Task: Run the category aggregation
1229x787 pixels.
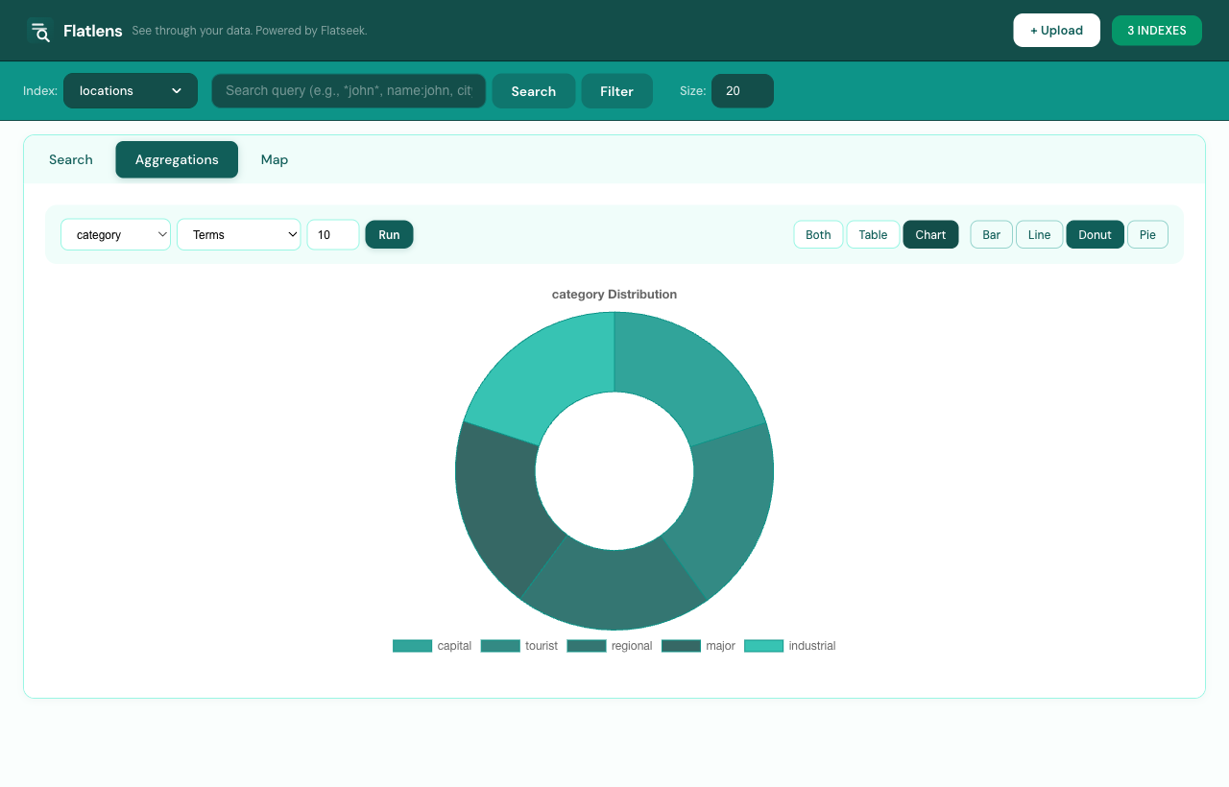Action: tap(389, 234)
